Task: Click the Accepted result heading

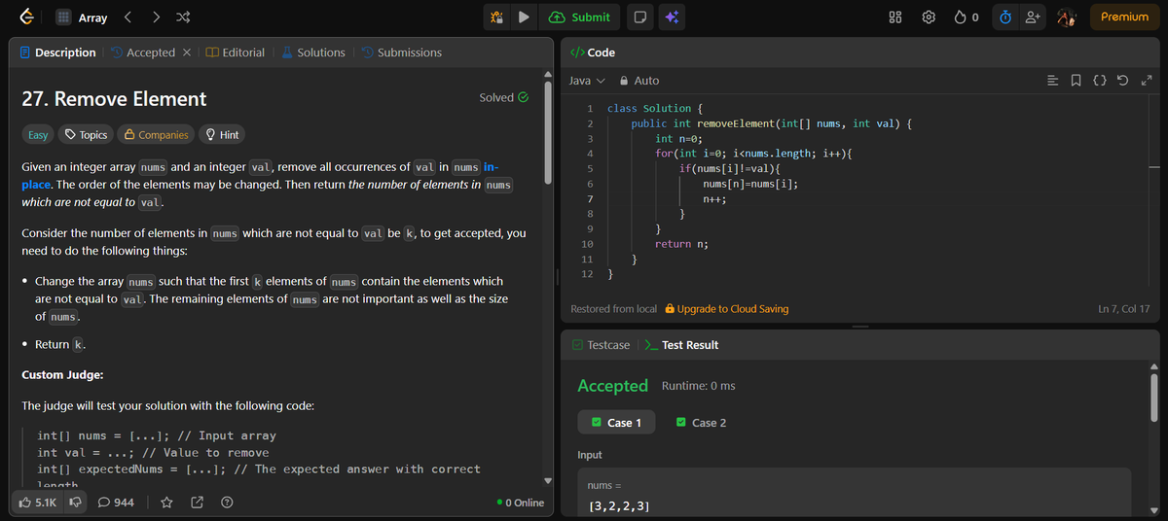Action: tap(613, 386)
